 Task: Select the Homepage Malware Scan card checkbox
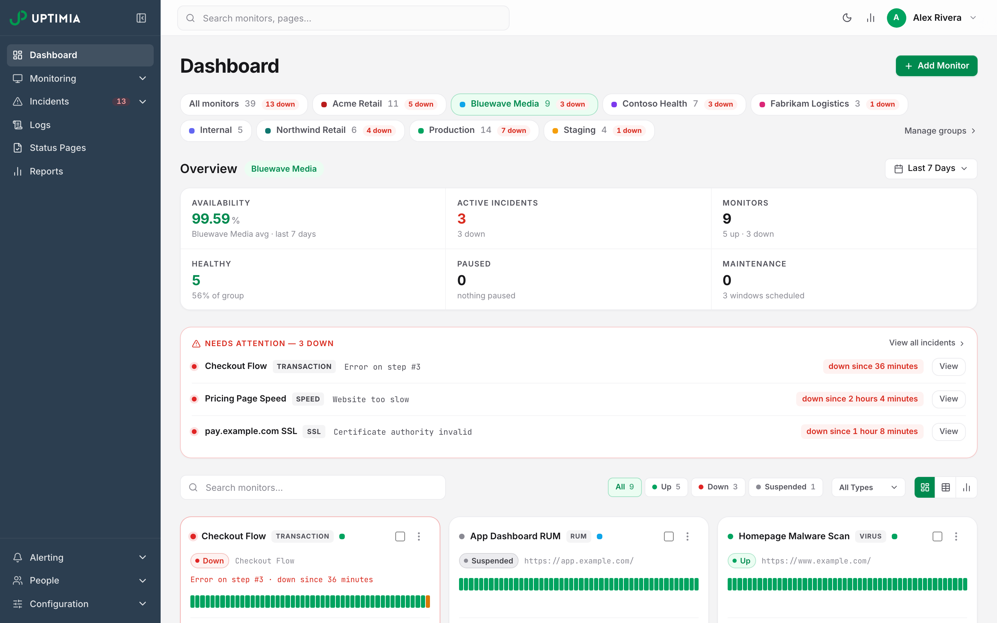[x=937, y=536]
